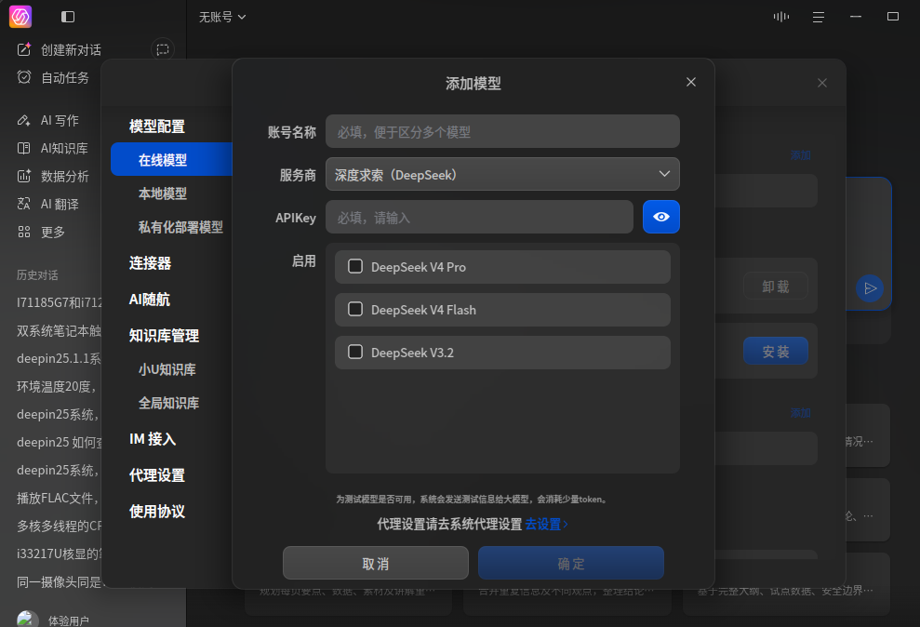Image resolution: width=920 pixels, height=627 pixels.
Task: Toggle the sidebar collapse icon
Action: 68,17
